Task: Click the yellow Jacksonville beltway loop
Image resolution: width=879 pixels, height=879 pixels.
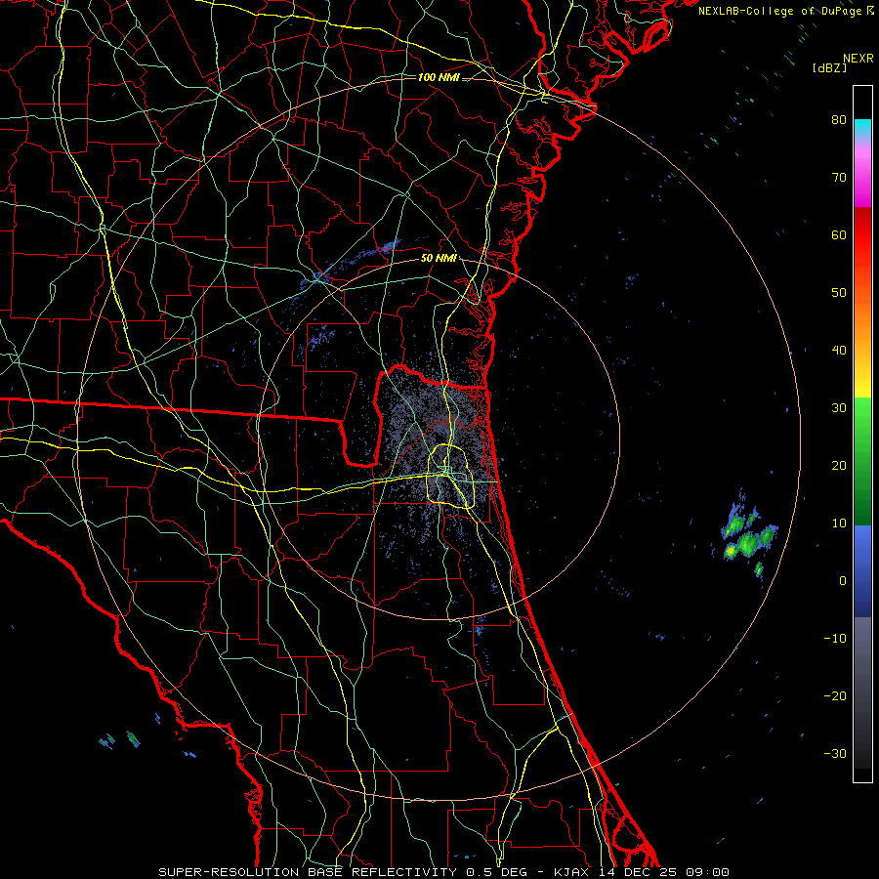Action: pyautogui.click(x=450, y=476)
